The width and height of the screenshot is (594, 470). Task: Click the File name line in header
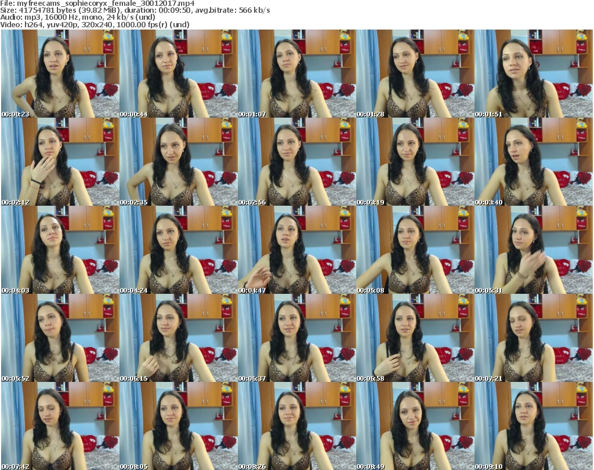pos(97,3)
